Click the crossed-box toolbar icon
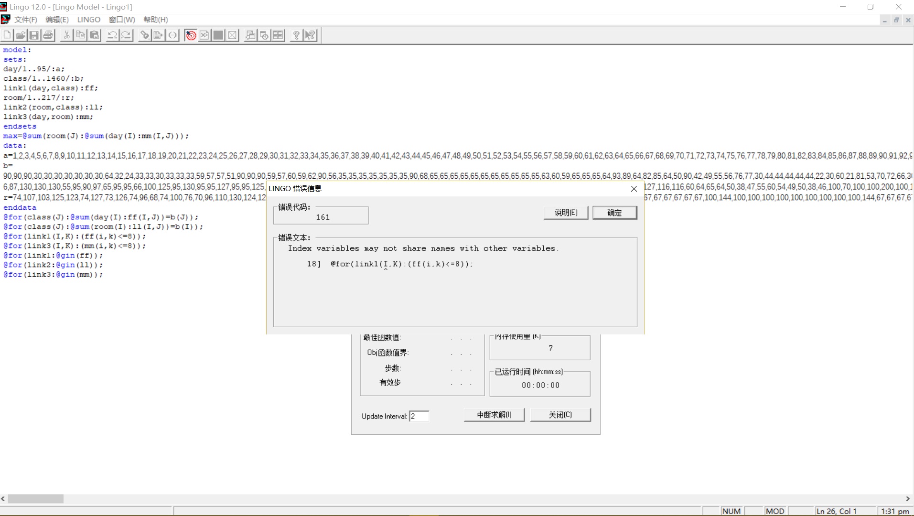The width and height of the screenshot is (914, 516). [232, 35]
